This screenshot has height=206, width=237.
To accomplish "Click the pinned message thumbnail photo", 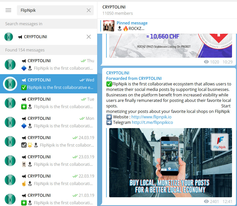I will pos(109,26).
